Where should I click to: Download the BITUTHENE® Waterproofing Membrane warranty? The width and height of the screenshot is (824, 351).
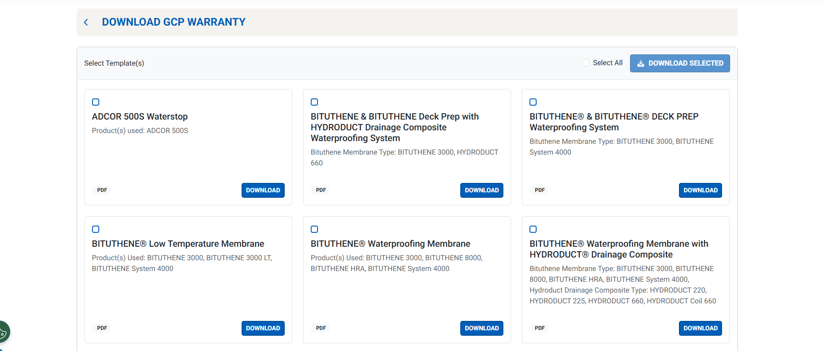tap(482, 328)
